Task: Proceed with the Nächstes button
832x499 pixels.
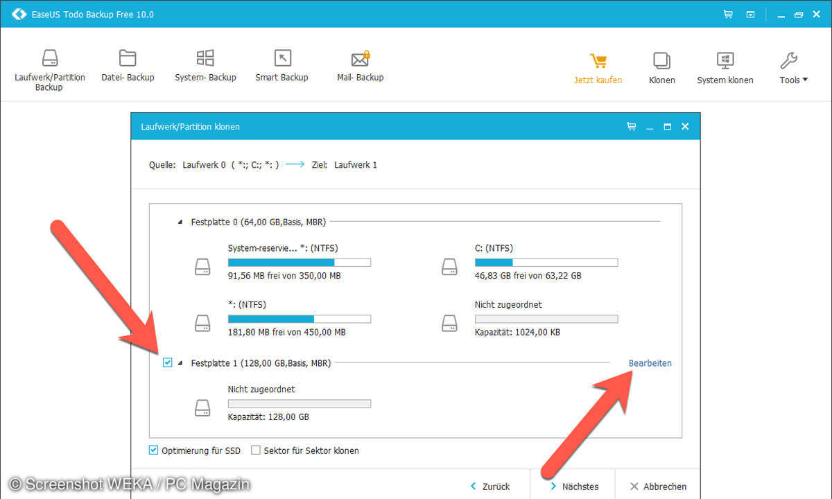Action: [575, 487]
